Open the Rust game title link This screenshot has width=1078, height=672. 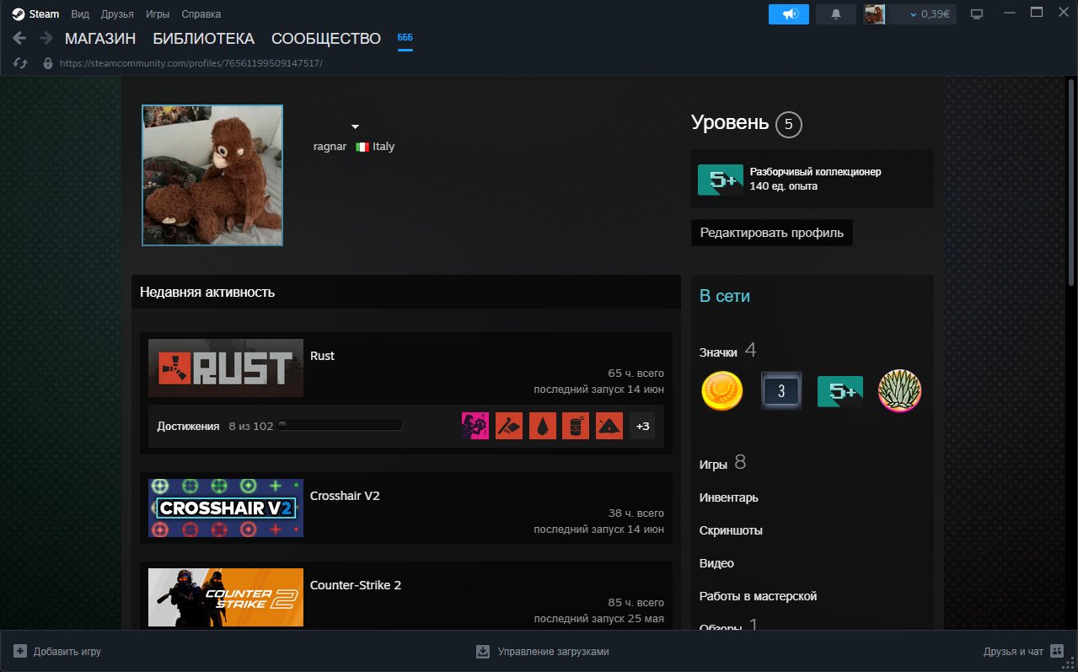click(322, 356)
